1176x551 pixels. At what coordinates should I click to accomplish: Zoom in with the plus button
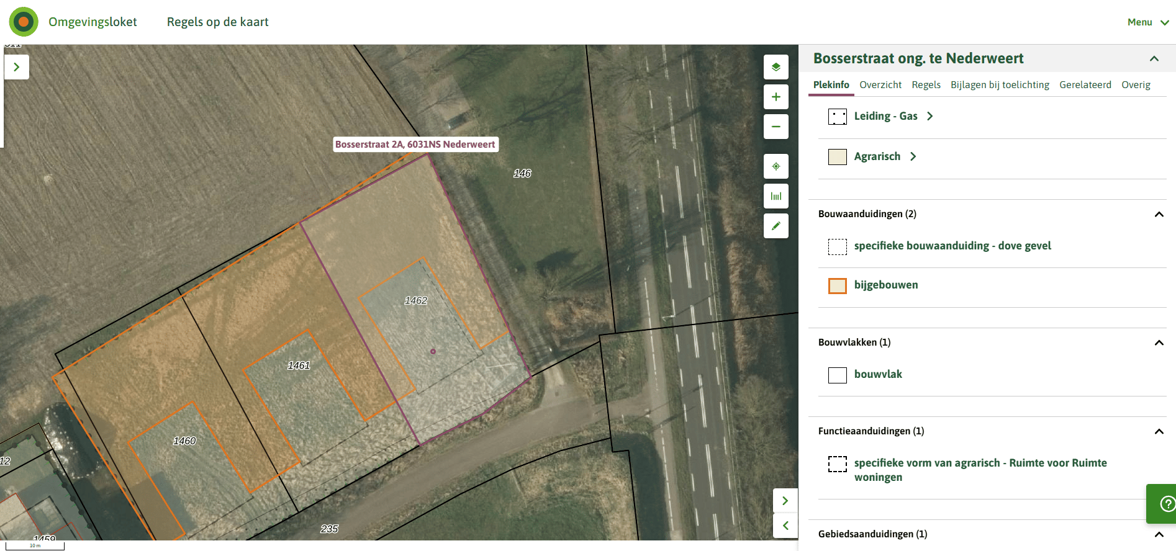pos(776,97)
